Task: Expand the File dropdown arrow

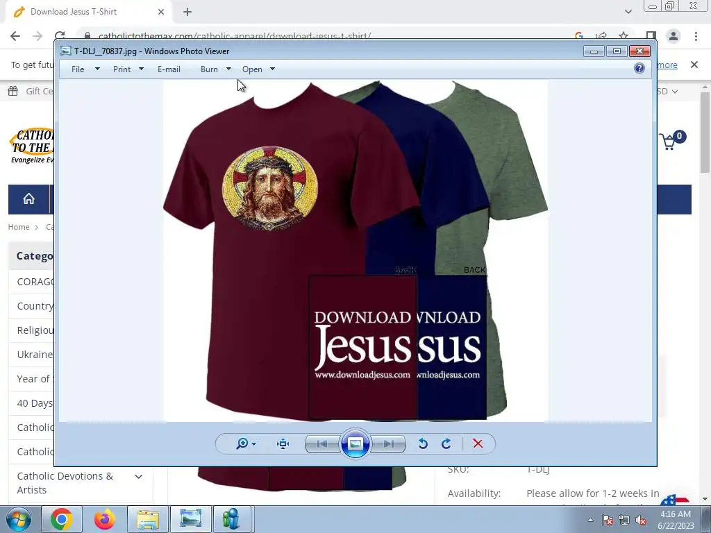Action: (x=97, y=69)
